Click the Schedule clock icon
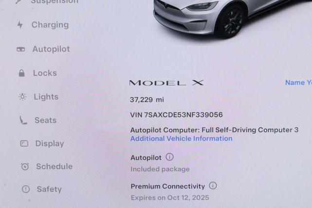Viewport: 312px width, 208px height. click(25, 167)
